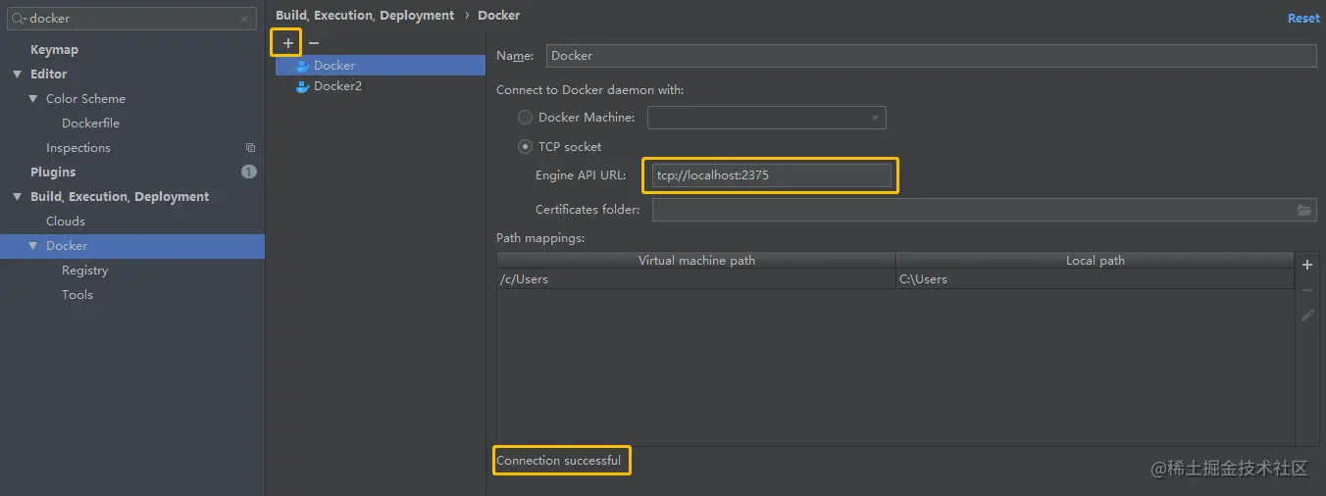Open the Docker Machine dropdown
The image size is (1326, 496).
click(x=766, y=118)
